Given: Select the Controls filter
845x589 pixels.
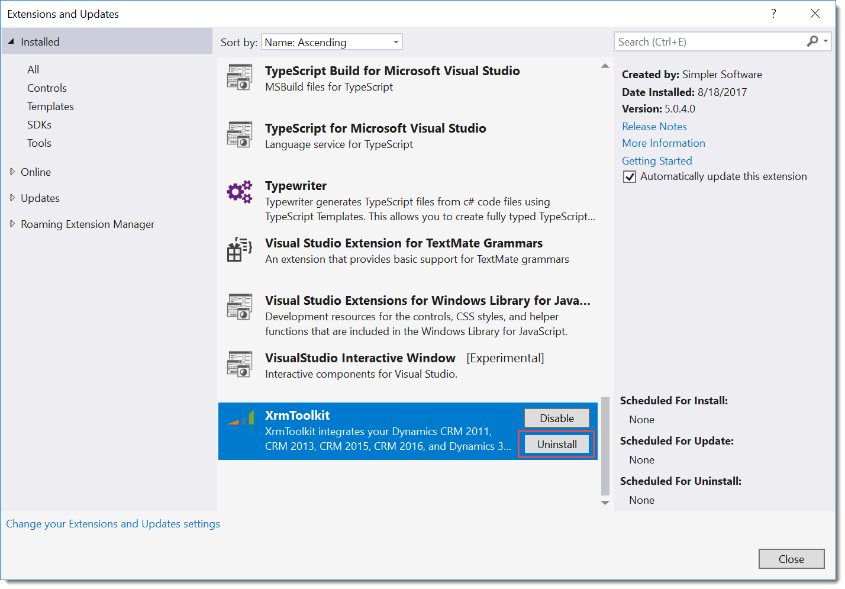Looking at the screenshot, I should pos(47,88).
